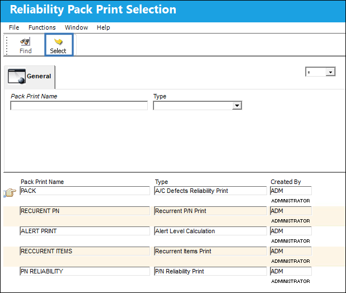Click the Created By column header

point(286,182)
